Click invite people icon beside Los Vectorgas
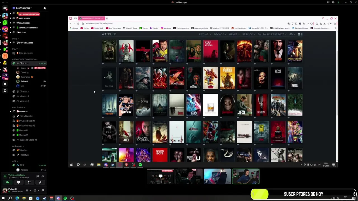The image size is (358, 201). click(x=45, y=8)
